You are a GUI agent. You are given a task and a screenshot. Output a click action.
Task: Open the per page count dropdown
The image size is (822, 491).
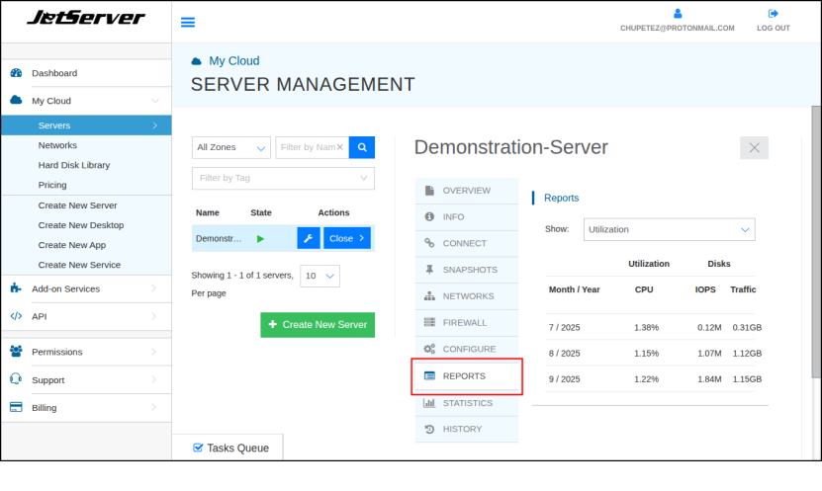tap(320, 276)
